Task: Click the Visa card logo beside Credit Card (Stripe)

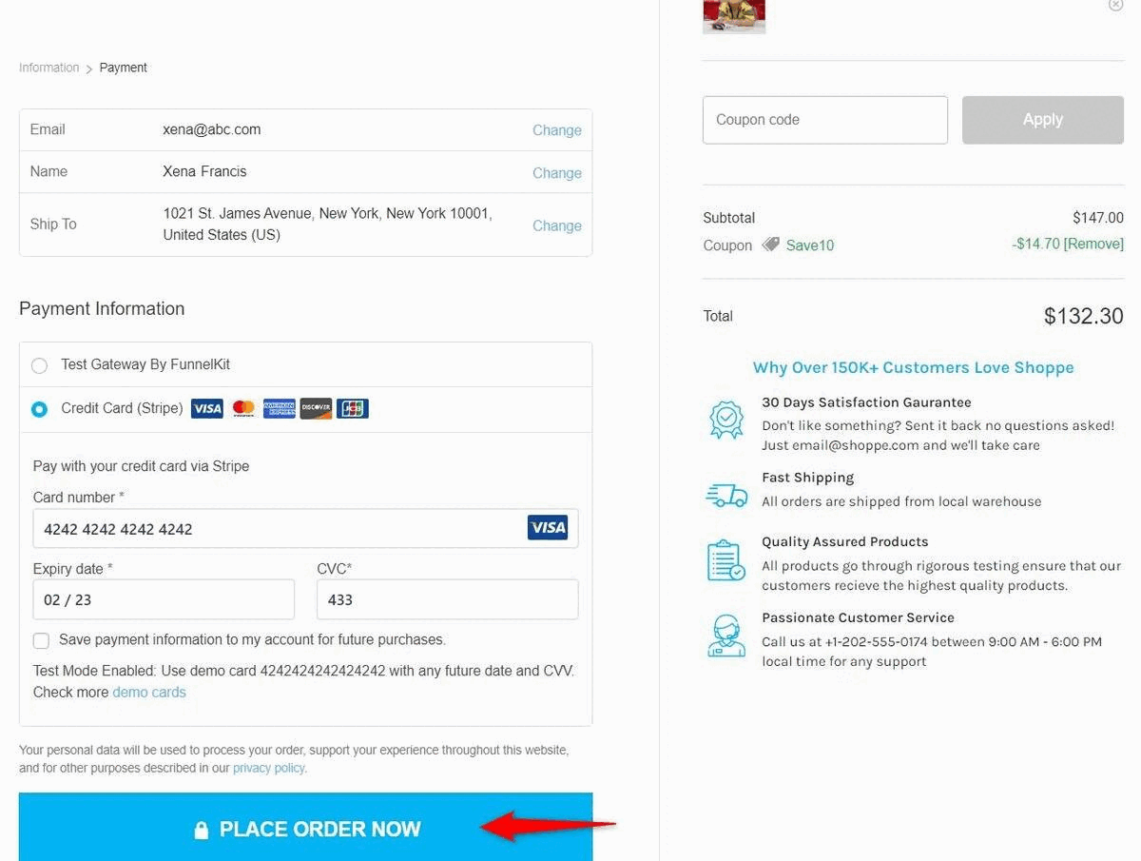Action: point(206,409)
